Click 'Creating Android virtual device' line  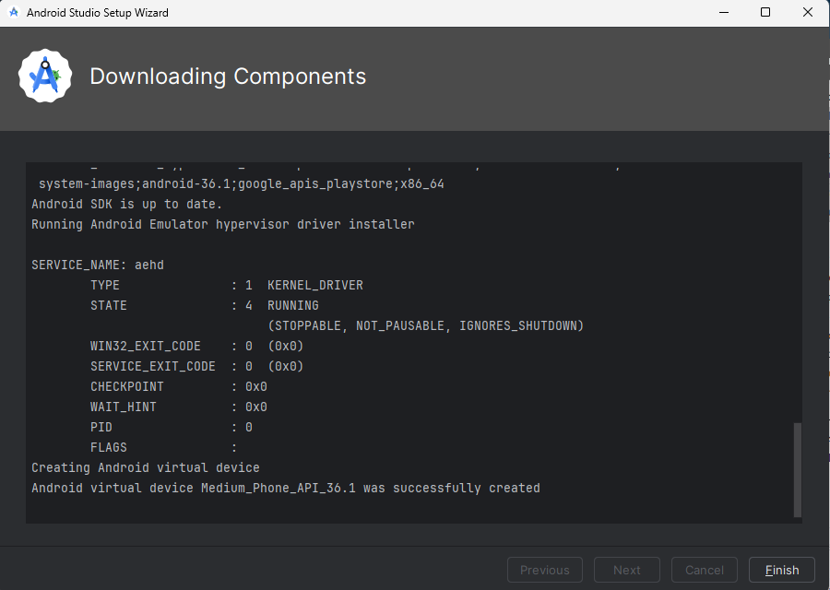click(145, 467)
